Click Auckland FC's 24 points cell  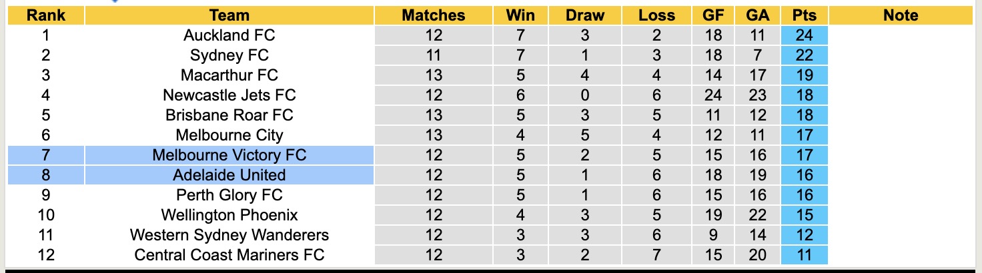(804, 35)
